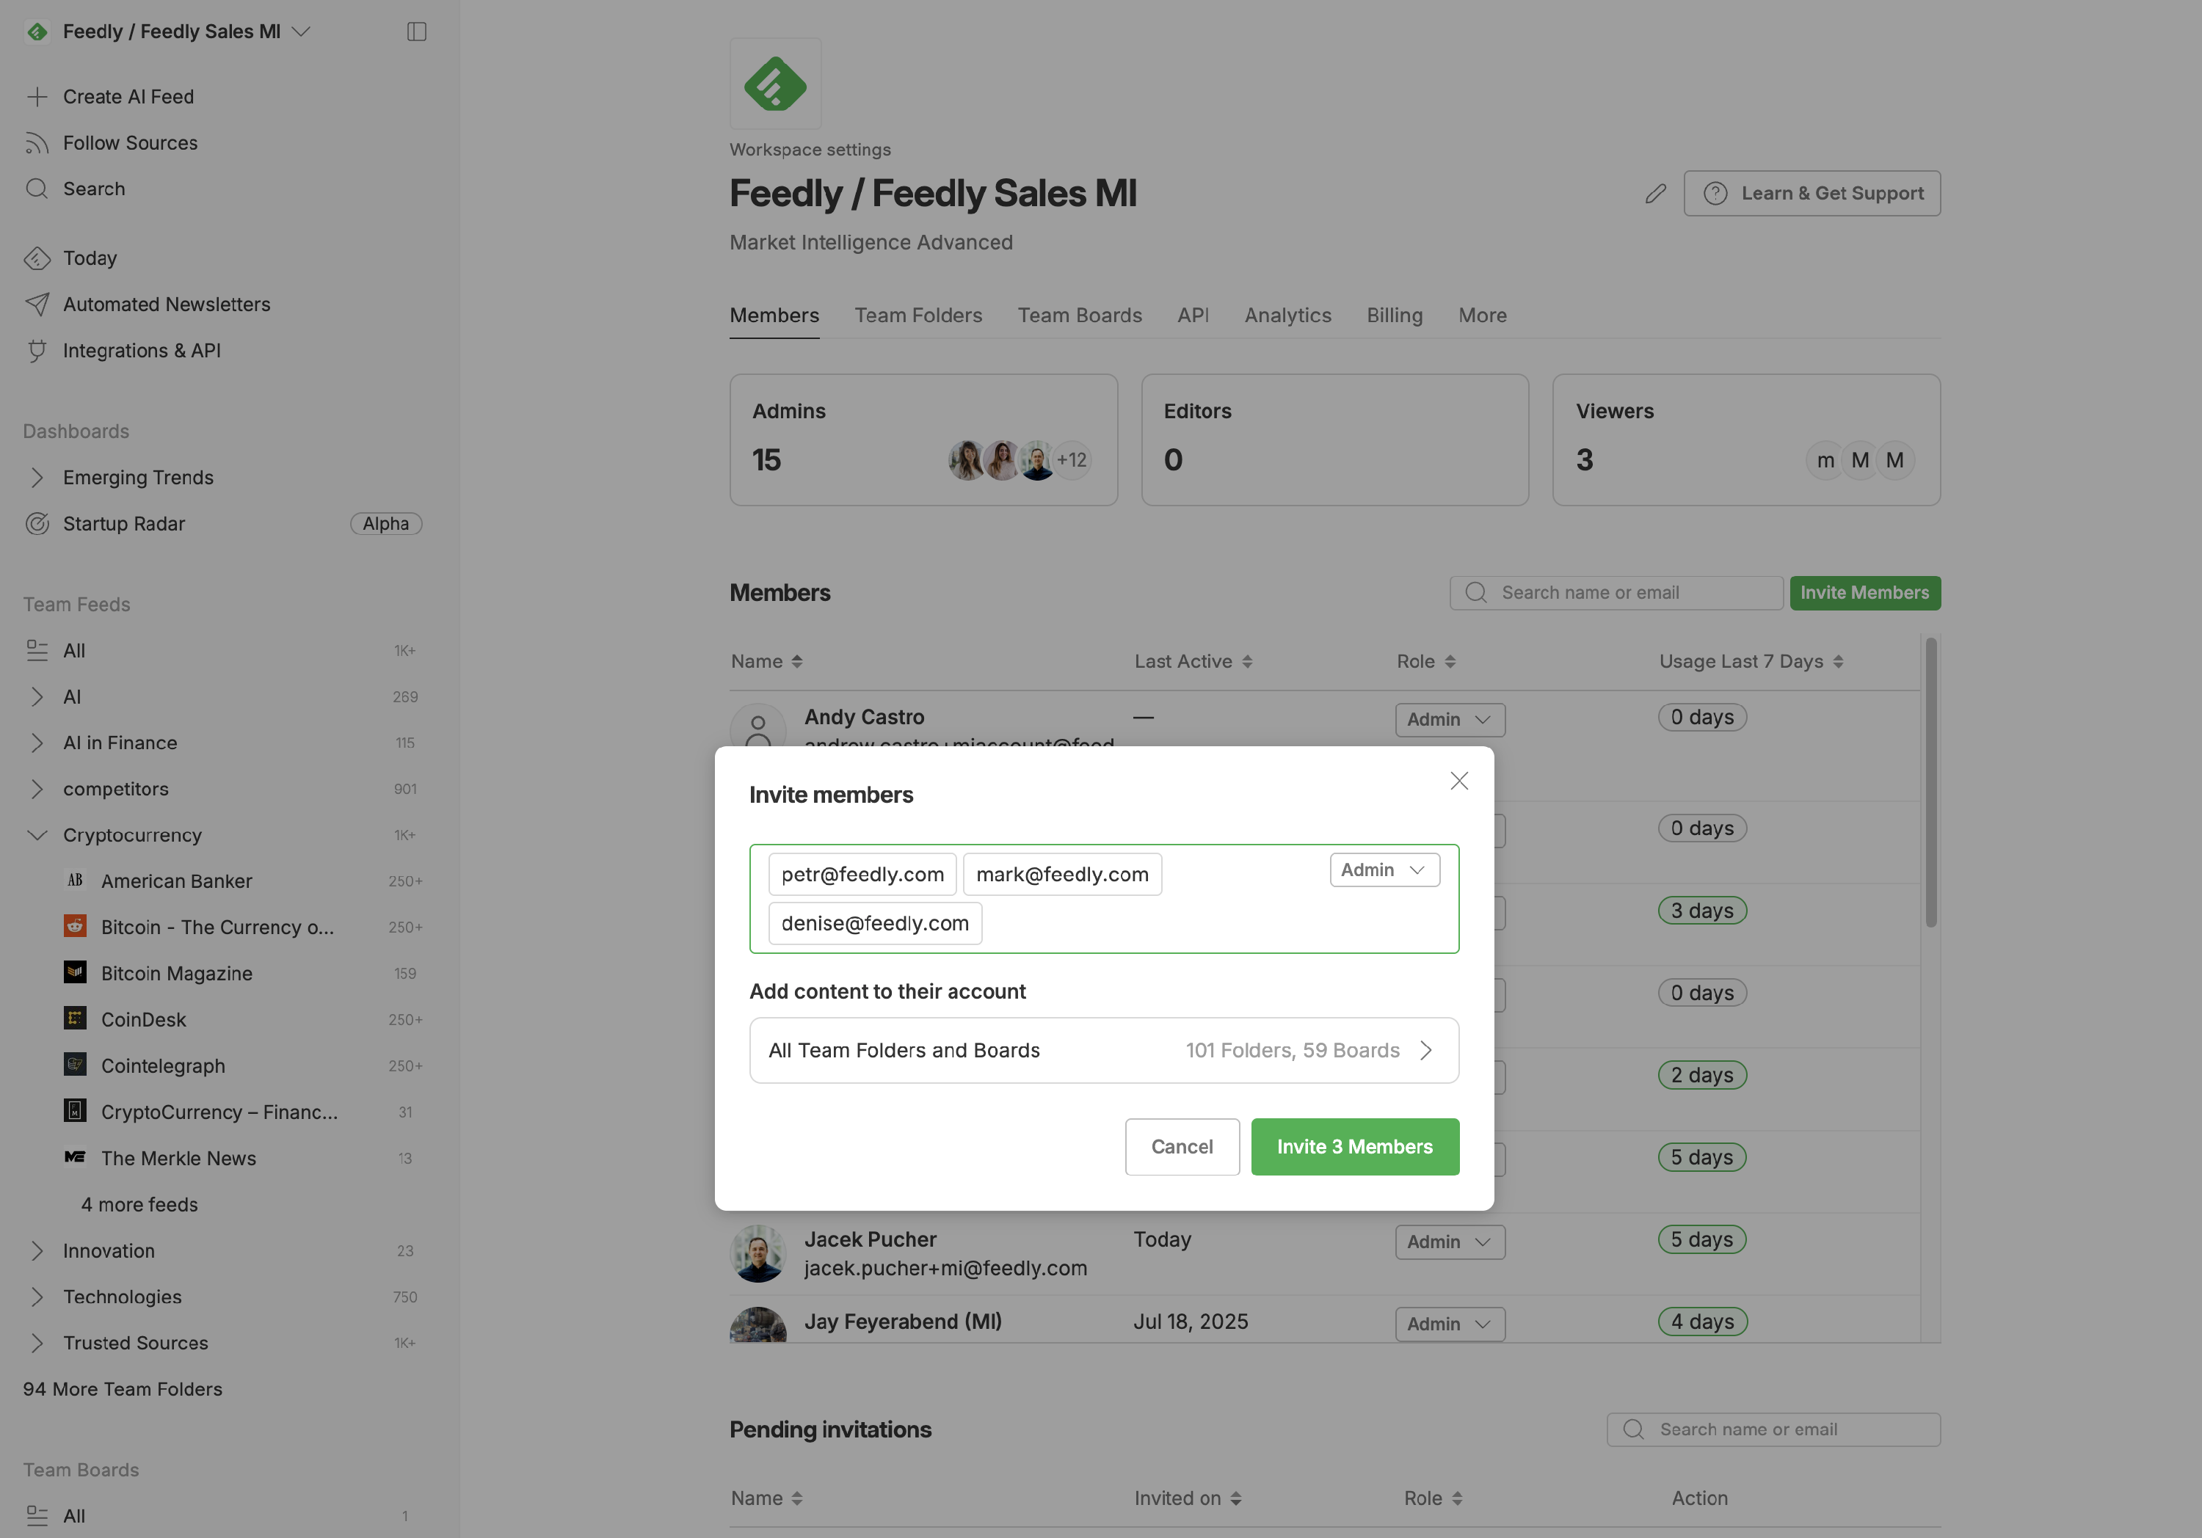Click the CoinDesk source icon
This screenshot has width=2202, height=1538.
(75, 1018)
